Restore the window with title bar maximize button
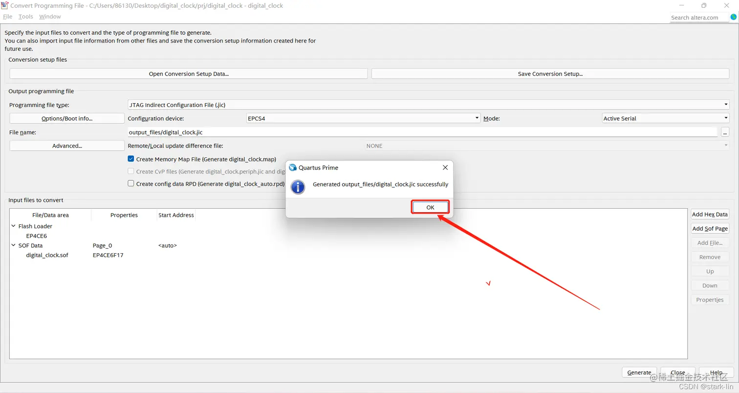Image resolution: width=739 pixels, height=393 pixels. click(x=704, y=5)
